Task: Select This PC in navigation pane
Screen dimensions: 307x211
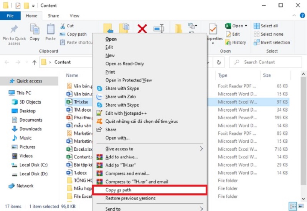Action: pos(20,93)
